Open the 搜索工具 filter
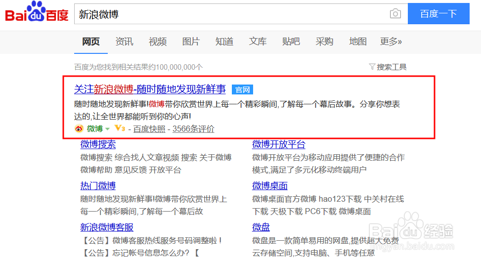481x263 pixels. pyautogui.click(x=388, y=67)
